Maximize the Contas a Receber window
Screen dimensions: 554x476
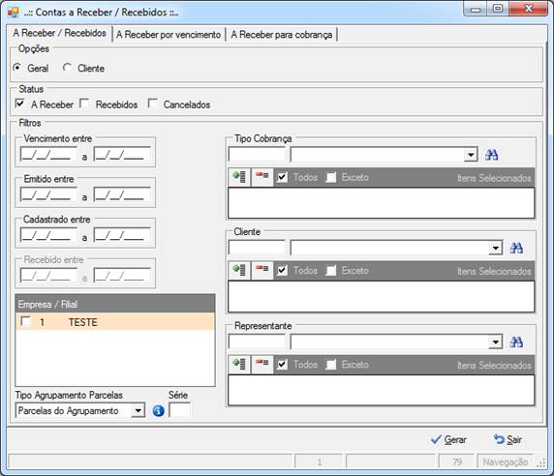point(498,8)
